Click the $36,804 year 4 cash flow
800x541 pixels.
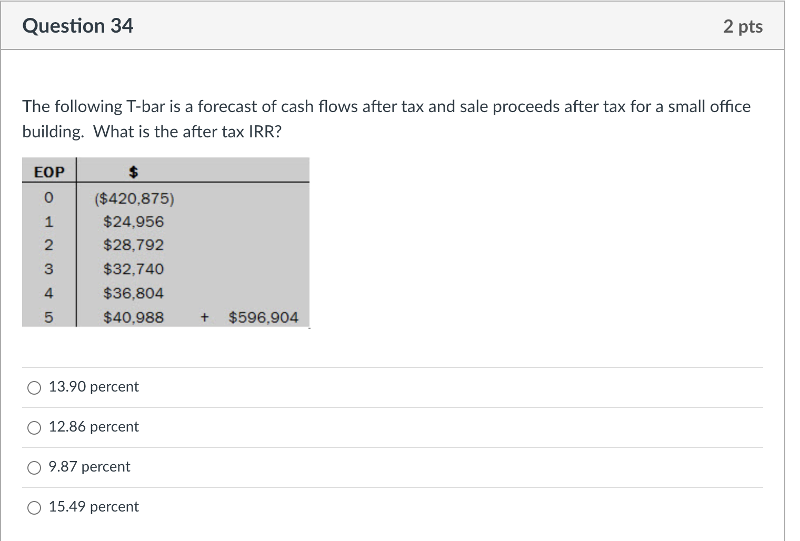click(134, 294)
